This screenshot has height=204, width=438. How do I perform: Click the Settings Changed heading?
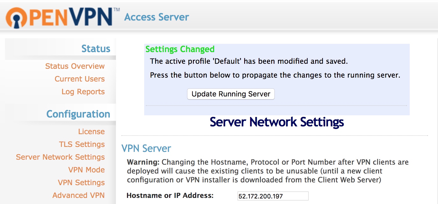coord(180,49)
